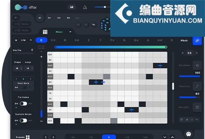Choose the G key button
205x139 pixels.
(x=124, y=40)
